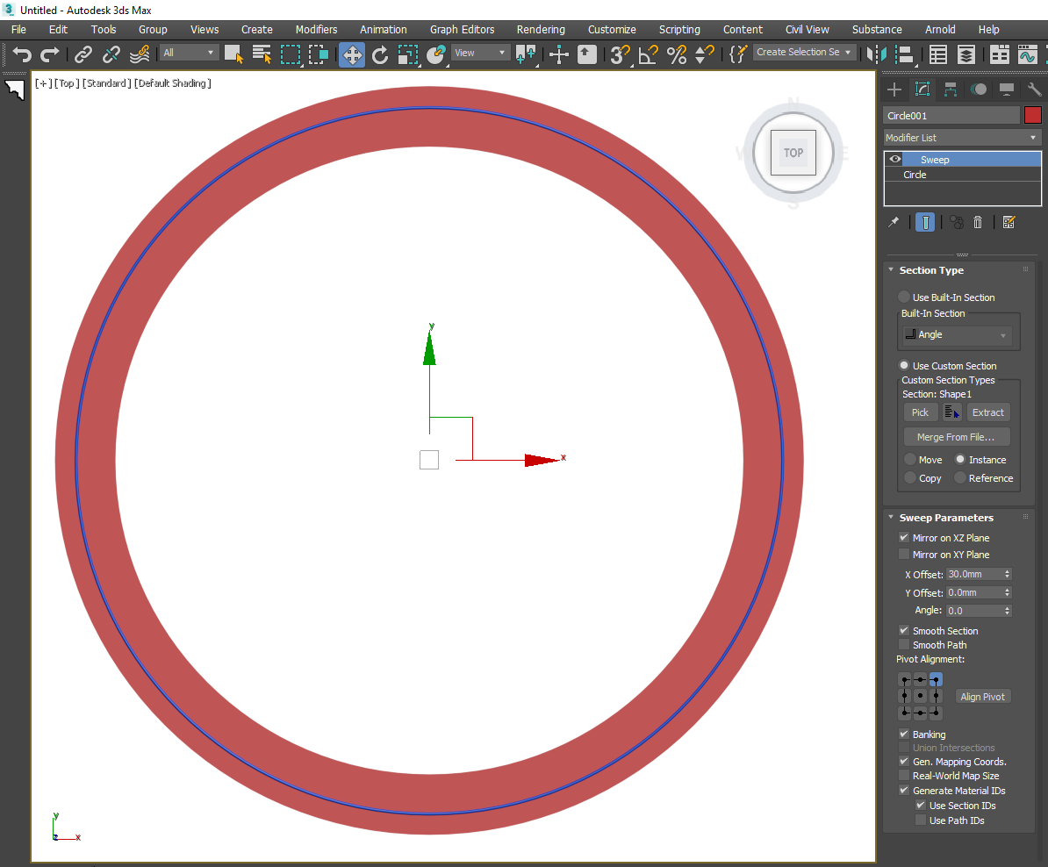This screenshot has width=1048, height=867.
Task: Open the Mirror tool
Action: pyautogui.click(x=878, y=54)
